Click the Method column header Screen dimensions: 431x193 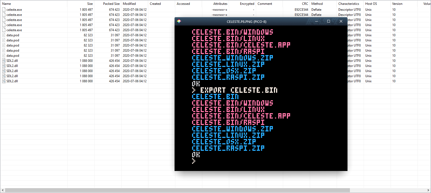[x=323, y=4]
